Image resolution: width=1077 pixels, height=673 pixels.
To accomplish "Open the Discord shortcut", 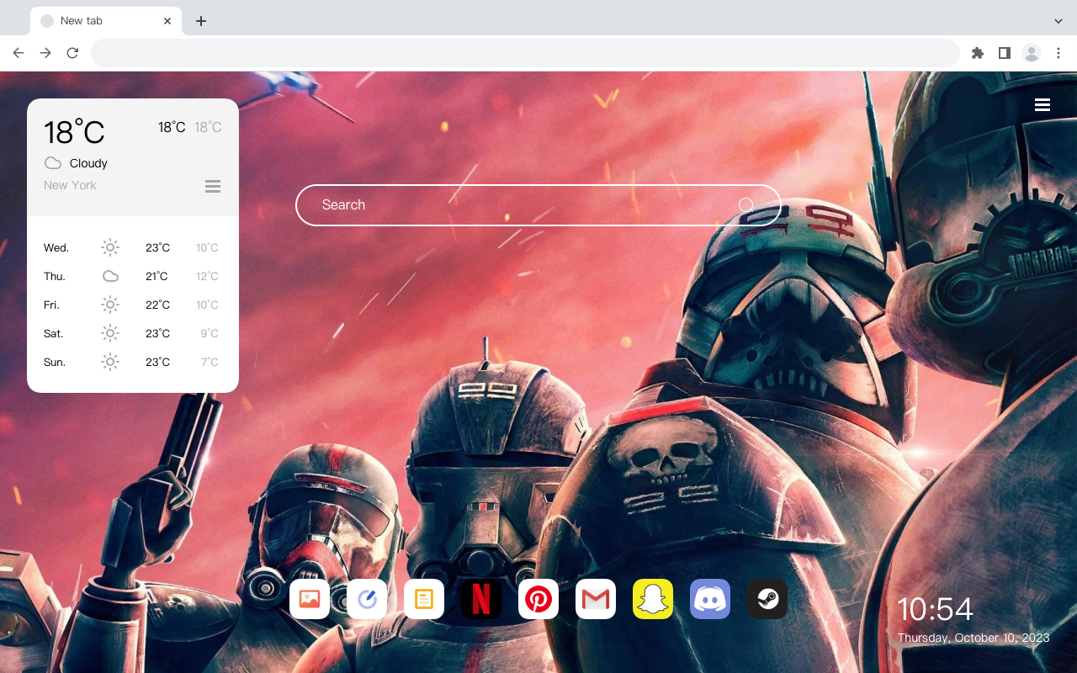I will point(710,599).
